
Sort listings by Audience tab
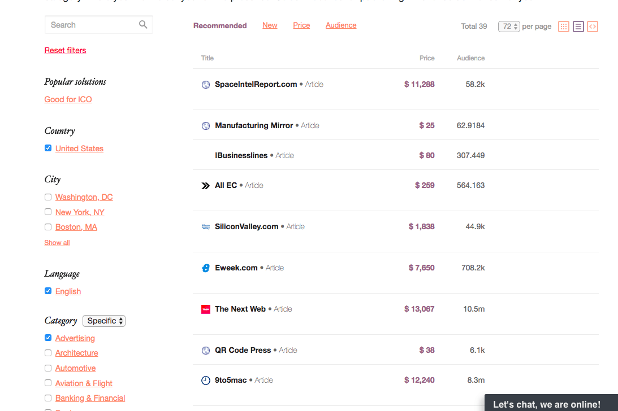(341, 25)
